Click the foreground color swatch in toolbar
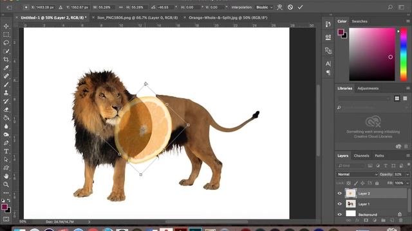The width and height of the screenshot is (412, 231). pos(5,207)
